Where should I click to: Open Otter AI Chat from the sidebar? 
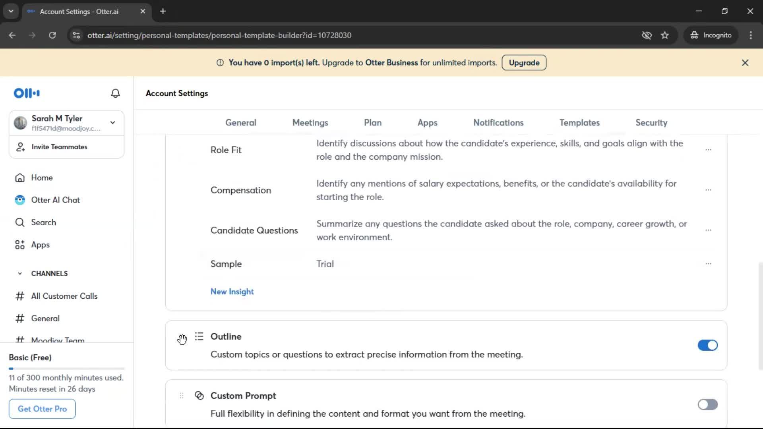click(x=55, y=200)
